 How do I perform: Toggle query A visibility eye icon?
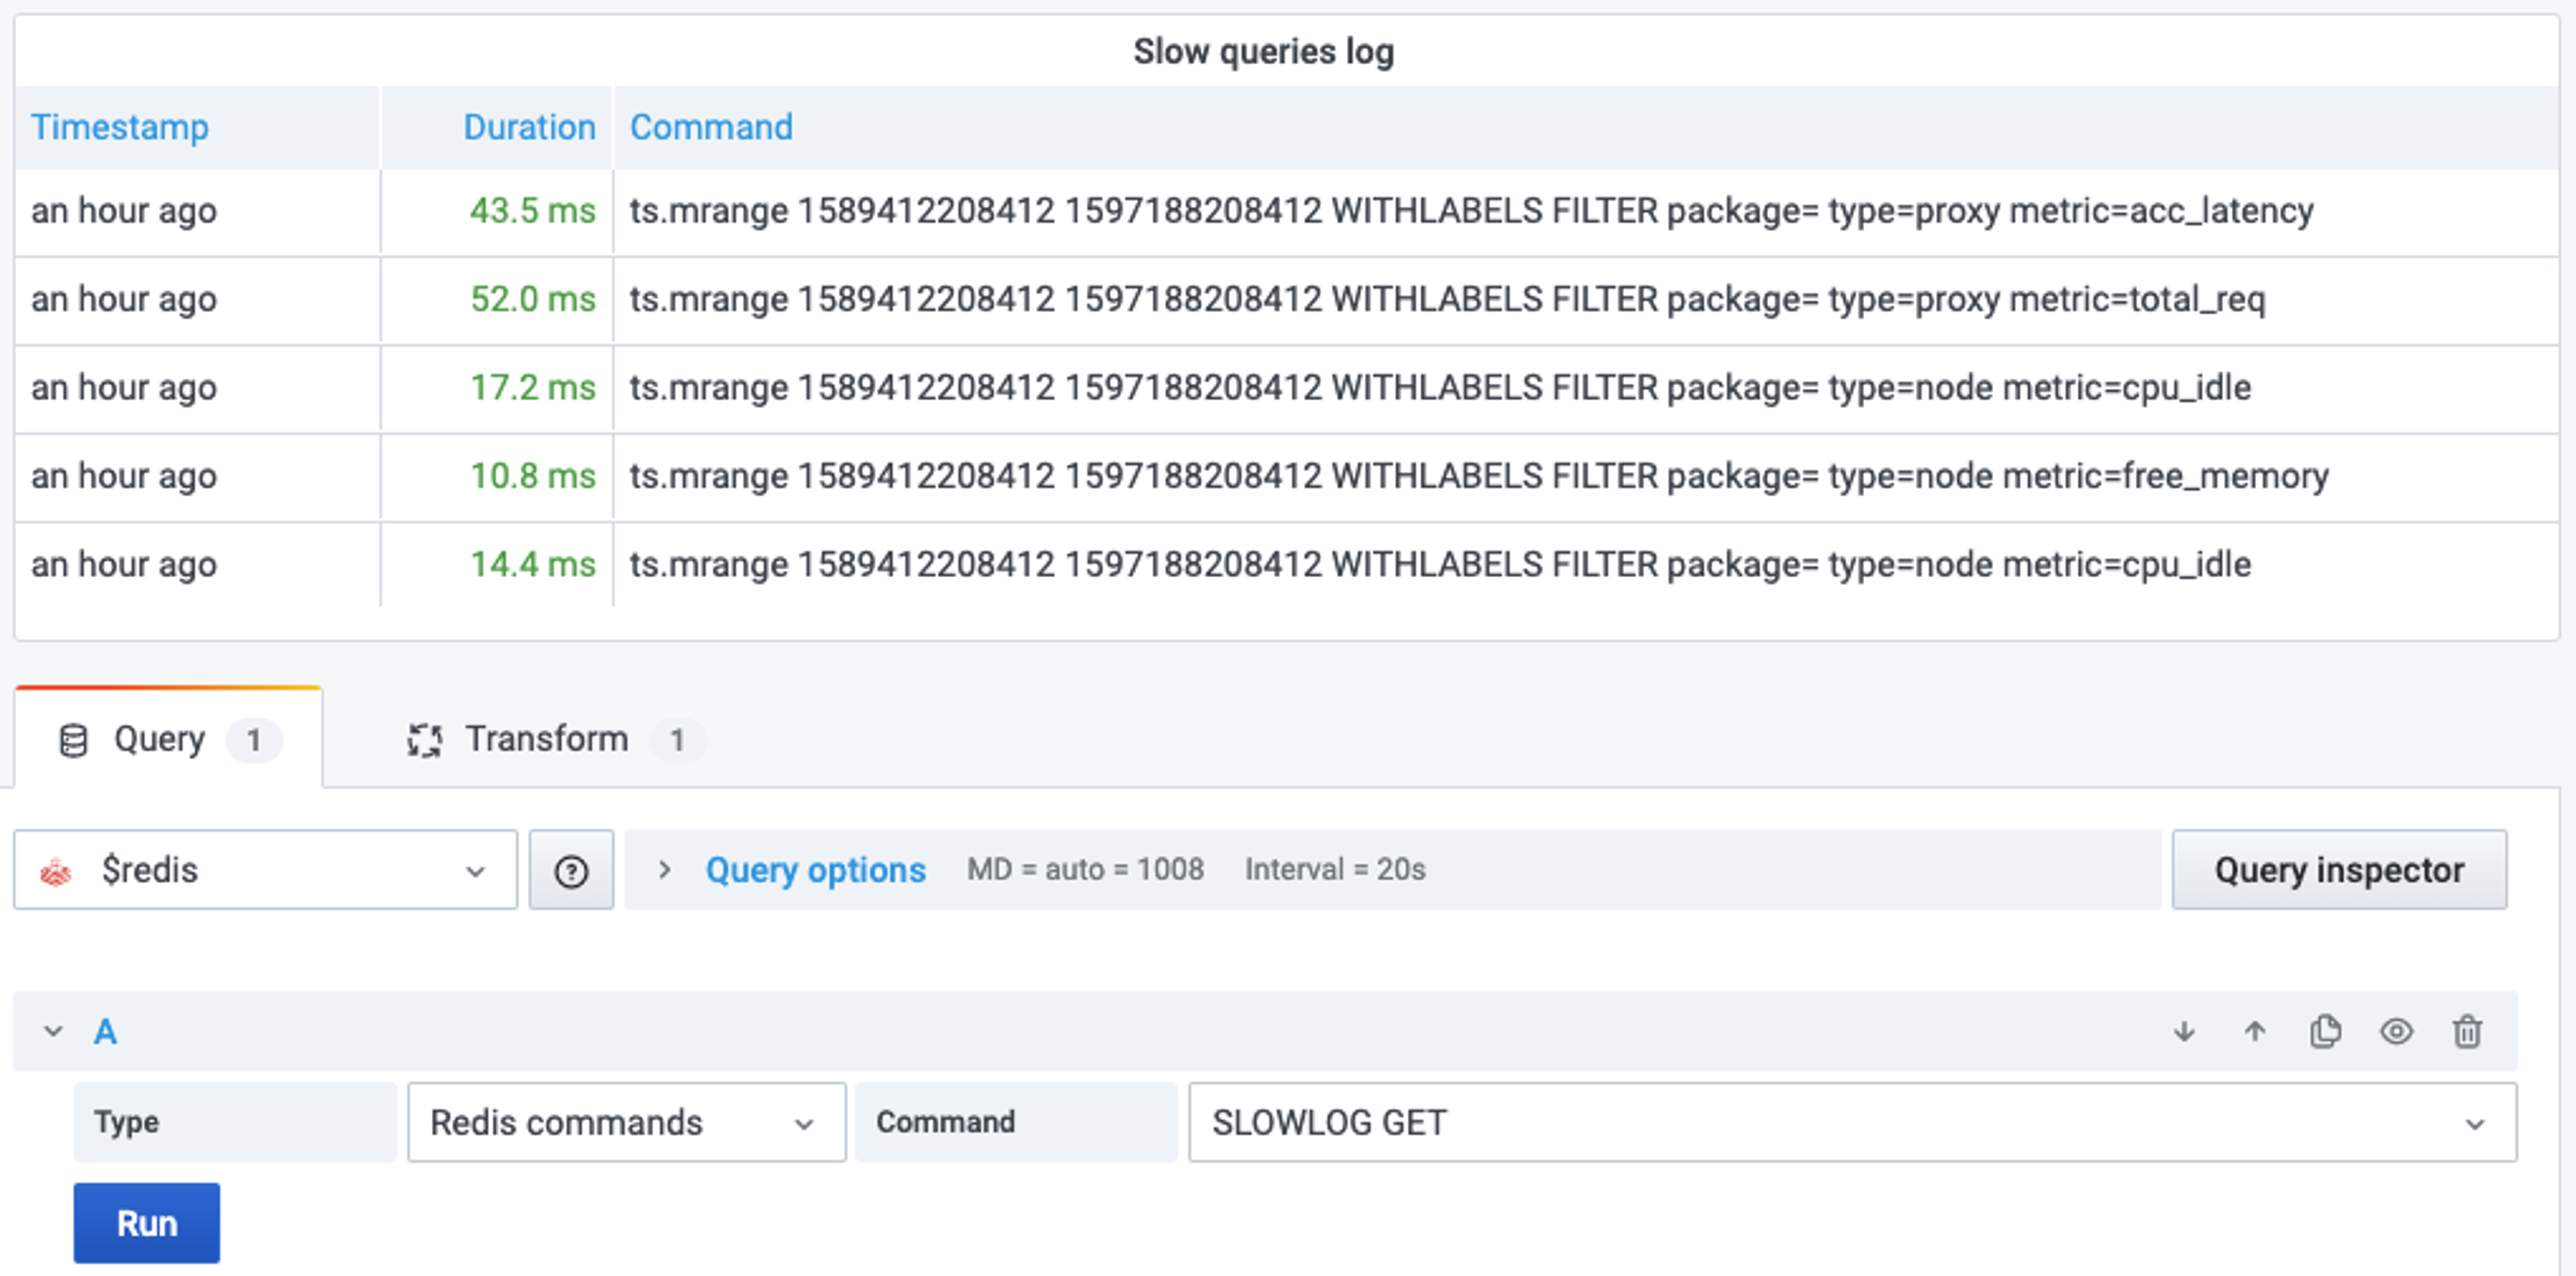pyautogui.click(x=2396, y=1031)
